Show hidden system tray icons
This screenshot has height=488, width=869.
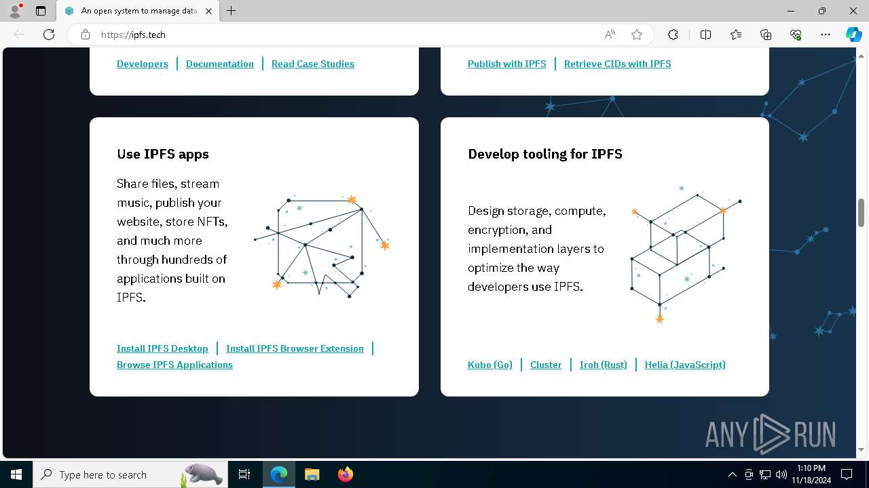click(x=732, y=474)
